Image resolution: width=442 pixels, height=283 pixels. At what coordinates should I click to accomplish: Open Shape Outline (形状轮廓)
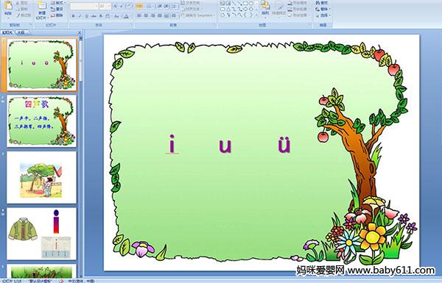point(298,9)
